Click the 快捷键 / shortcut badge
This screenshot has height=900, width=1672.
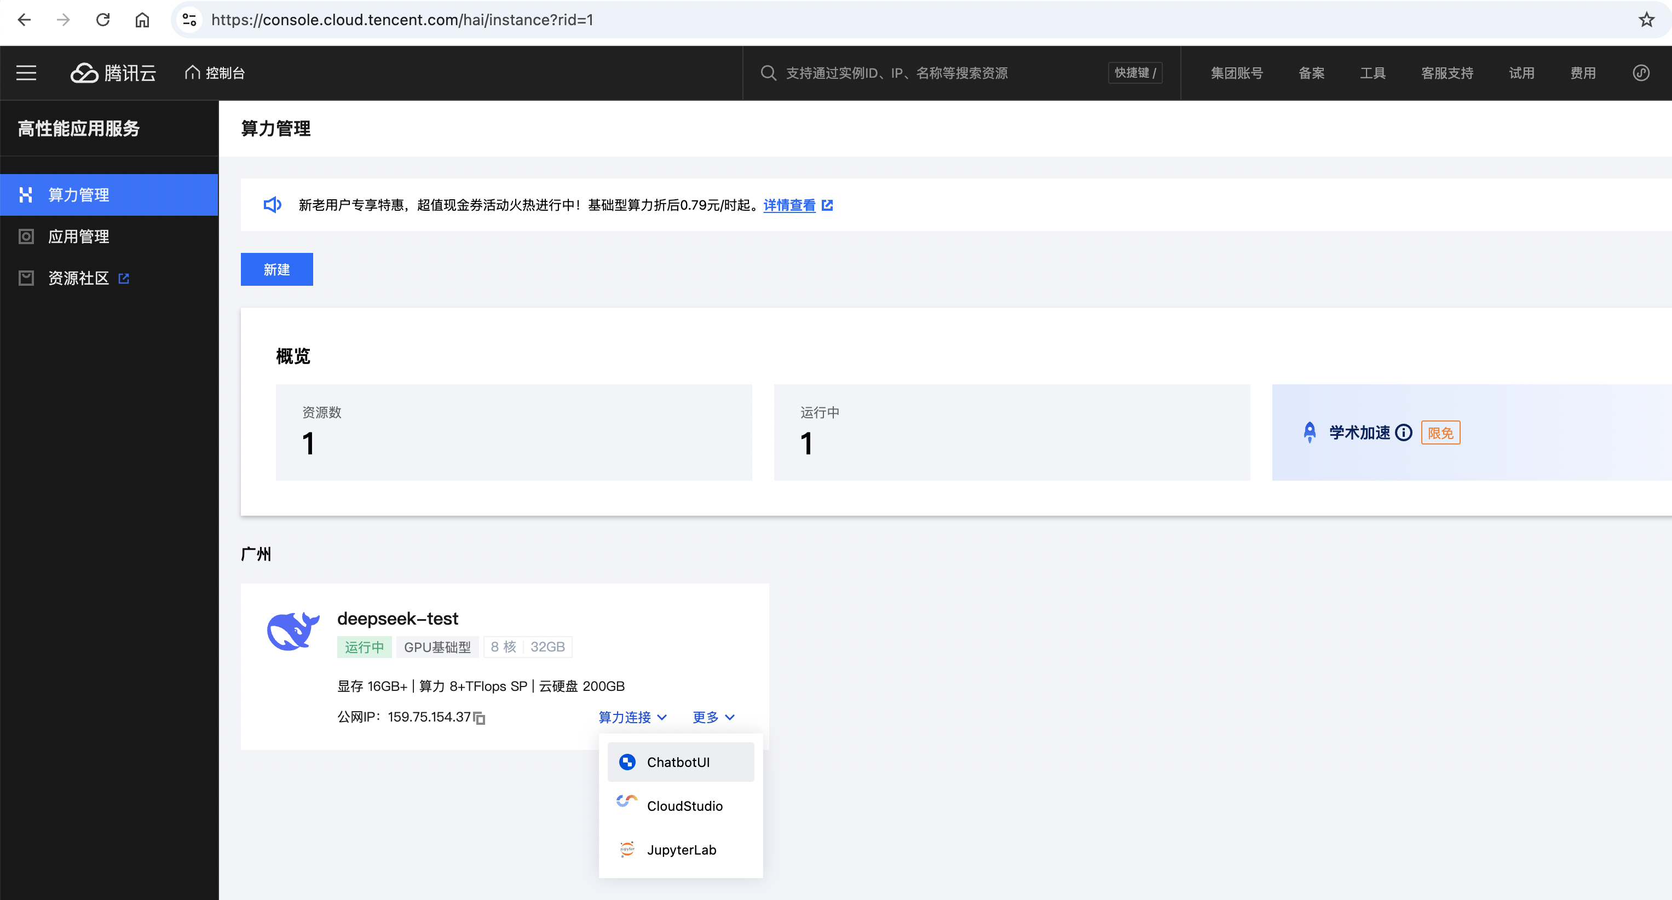[1134, 73]
